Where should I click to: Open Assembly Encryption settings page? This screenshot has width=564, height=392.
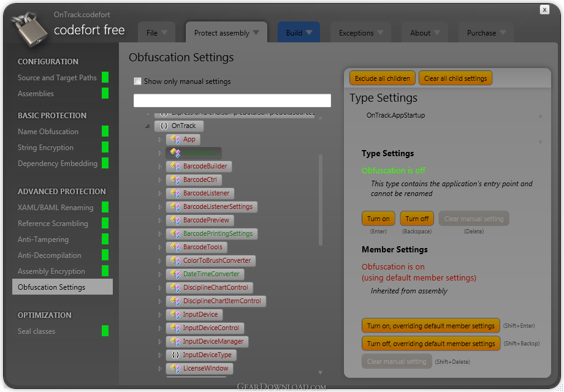(x=51, y=271)
